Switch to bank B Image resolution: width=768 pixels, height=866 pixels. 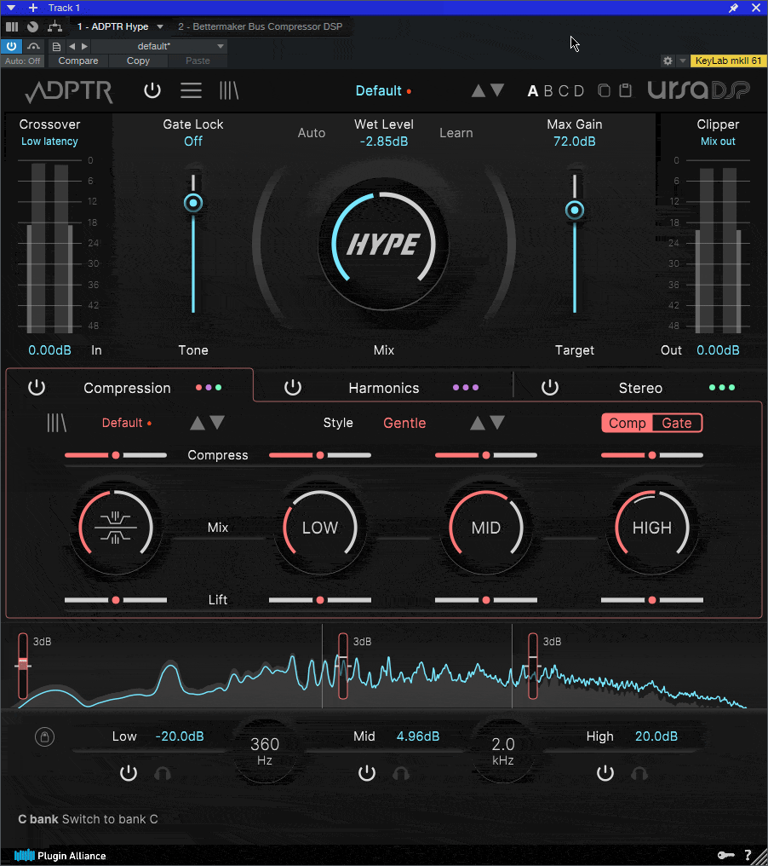[x=548, y=90]
